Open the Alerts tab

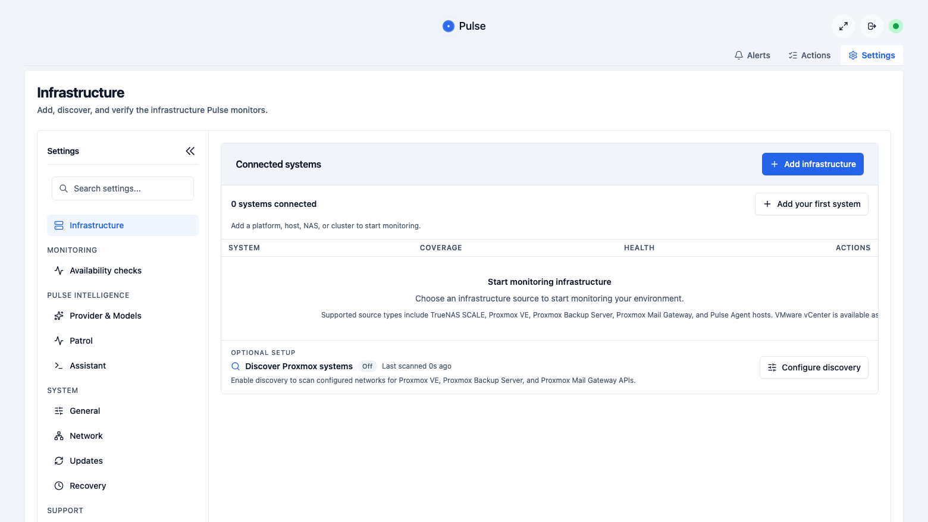coord(752,55)
